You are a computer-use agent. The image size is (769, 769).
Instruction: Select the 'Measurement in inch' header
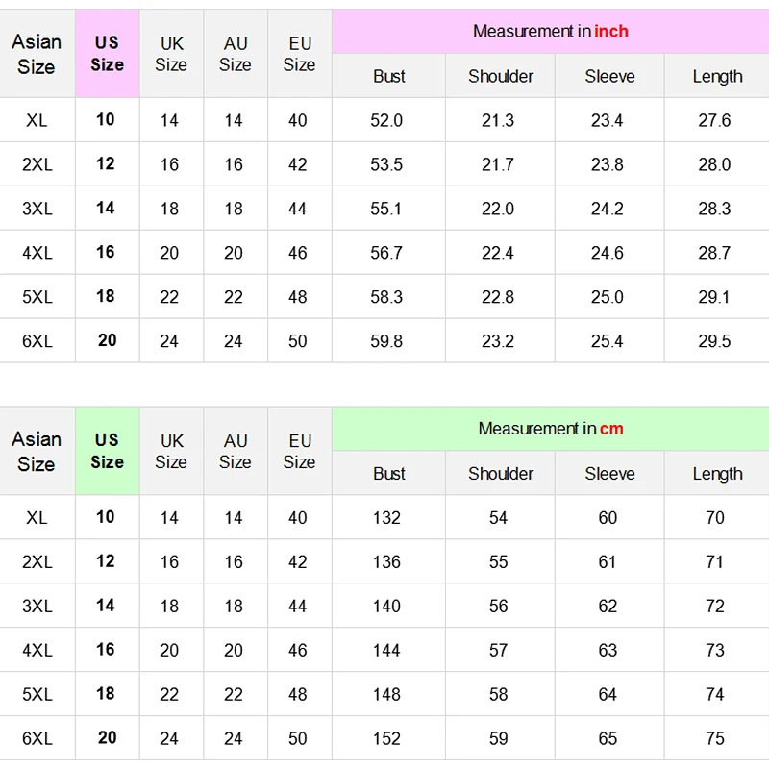tap(550, 32)
